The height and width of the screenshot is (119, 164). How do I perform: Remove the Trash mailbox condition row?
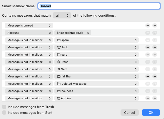148,62
